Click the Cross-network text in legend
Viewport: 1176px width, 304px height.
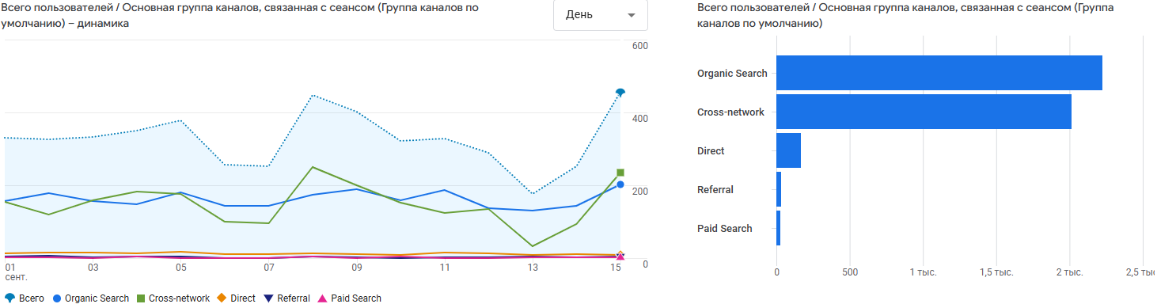coord(179,298)
